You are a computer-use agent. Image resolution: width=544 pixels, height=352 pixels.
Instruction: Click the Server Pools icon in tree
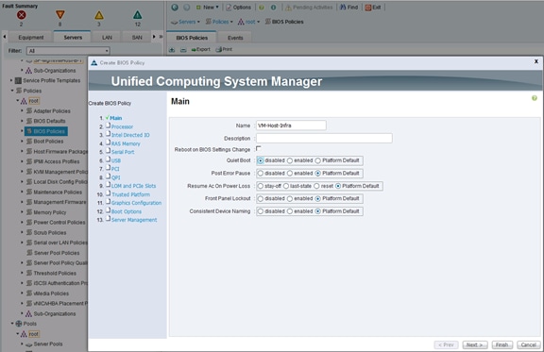click(29, 344)
